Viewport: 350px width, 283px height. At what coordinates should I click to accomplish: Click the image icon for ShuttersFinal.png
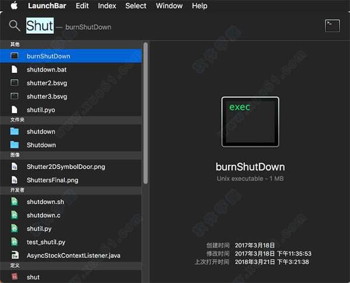pyautogui.click(x=15, y=180)
